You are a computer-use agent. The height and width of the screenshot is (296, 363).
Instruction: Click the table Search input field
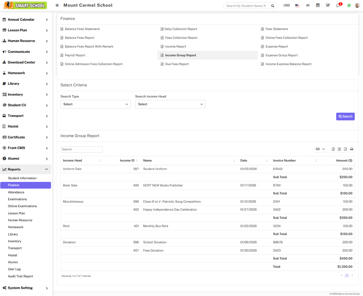pos(82,149)
